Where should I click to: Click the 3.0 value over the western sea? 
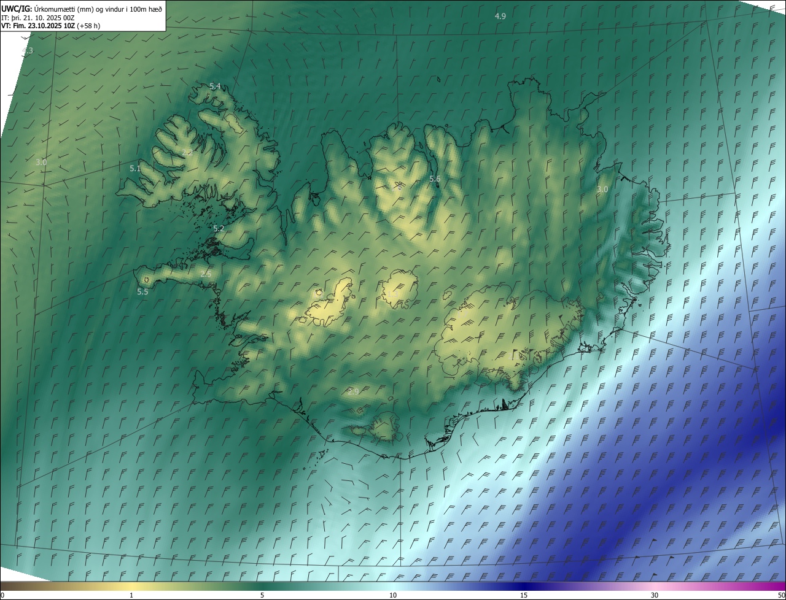(41, 163)
